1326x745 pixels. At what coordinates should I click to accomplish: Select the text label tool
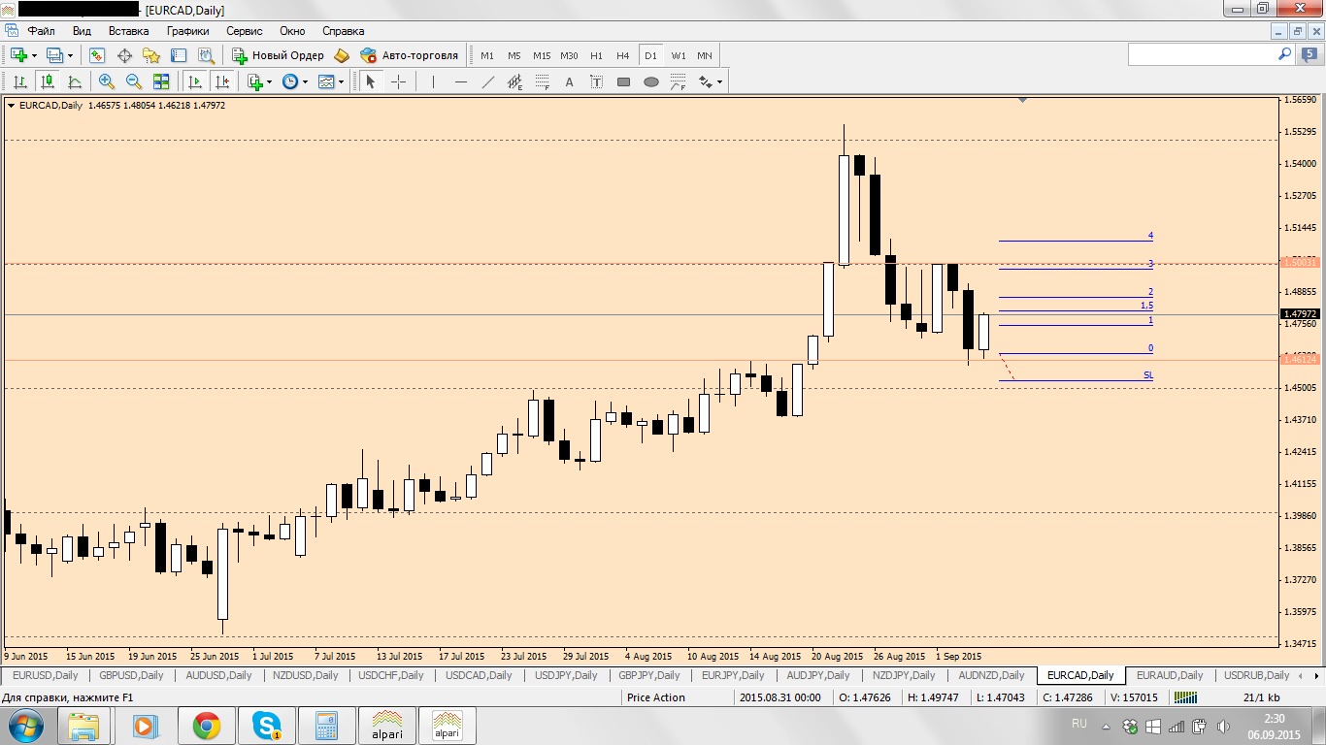pos(596,82)
